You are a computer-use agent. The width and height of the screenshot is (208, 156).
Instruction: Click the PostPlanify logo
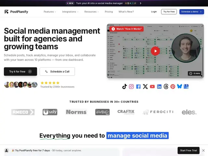tap(16, 12)
